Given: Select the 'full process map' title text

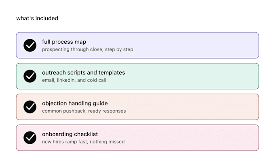Looking at the screenshot, I should pos(64,42).
